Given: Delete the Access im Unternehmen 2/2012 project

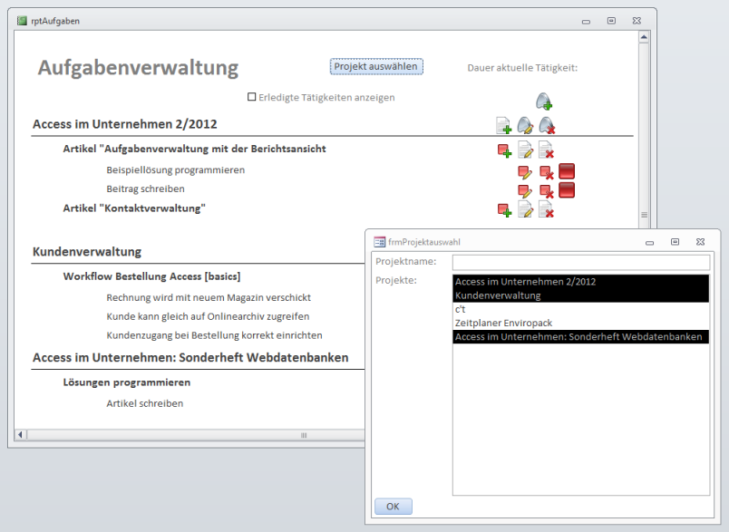Looking at the screenshot, I should (x=547, y=125).
